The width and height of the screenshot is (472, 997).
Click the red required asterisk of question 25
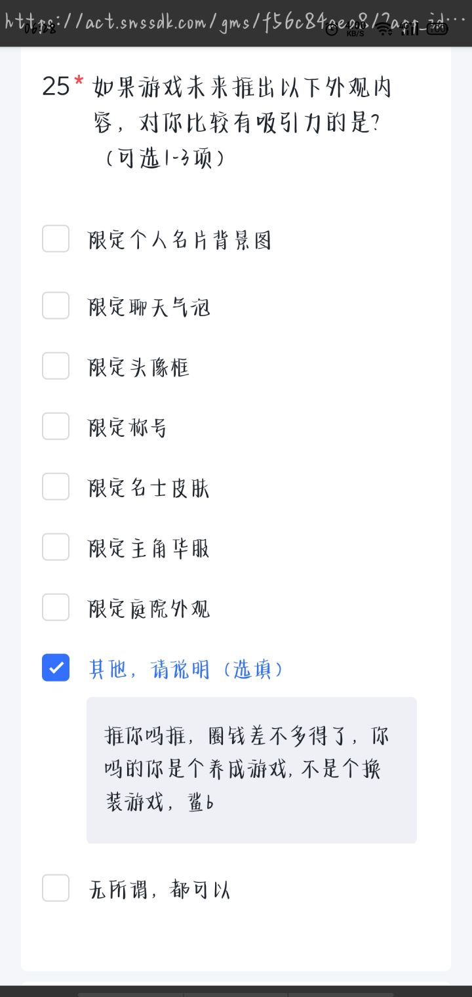(79, 82)
